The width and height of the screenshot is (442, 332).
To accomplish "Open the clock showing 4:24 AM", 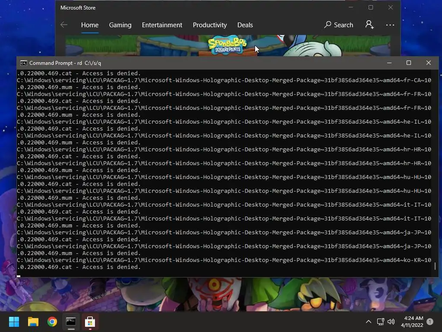I will (412, 322).
